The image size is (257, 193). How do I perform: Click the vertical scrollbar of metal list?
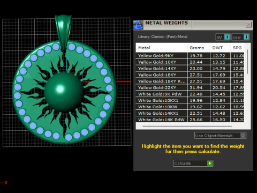247,62
